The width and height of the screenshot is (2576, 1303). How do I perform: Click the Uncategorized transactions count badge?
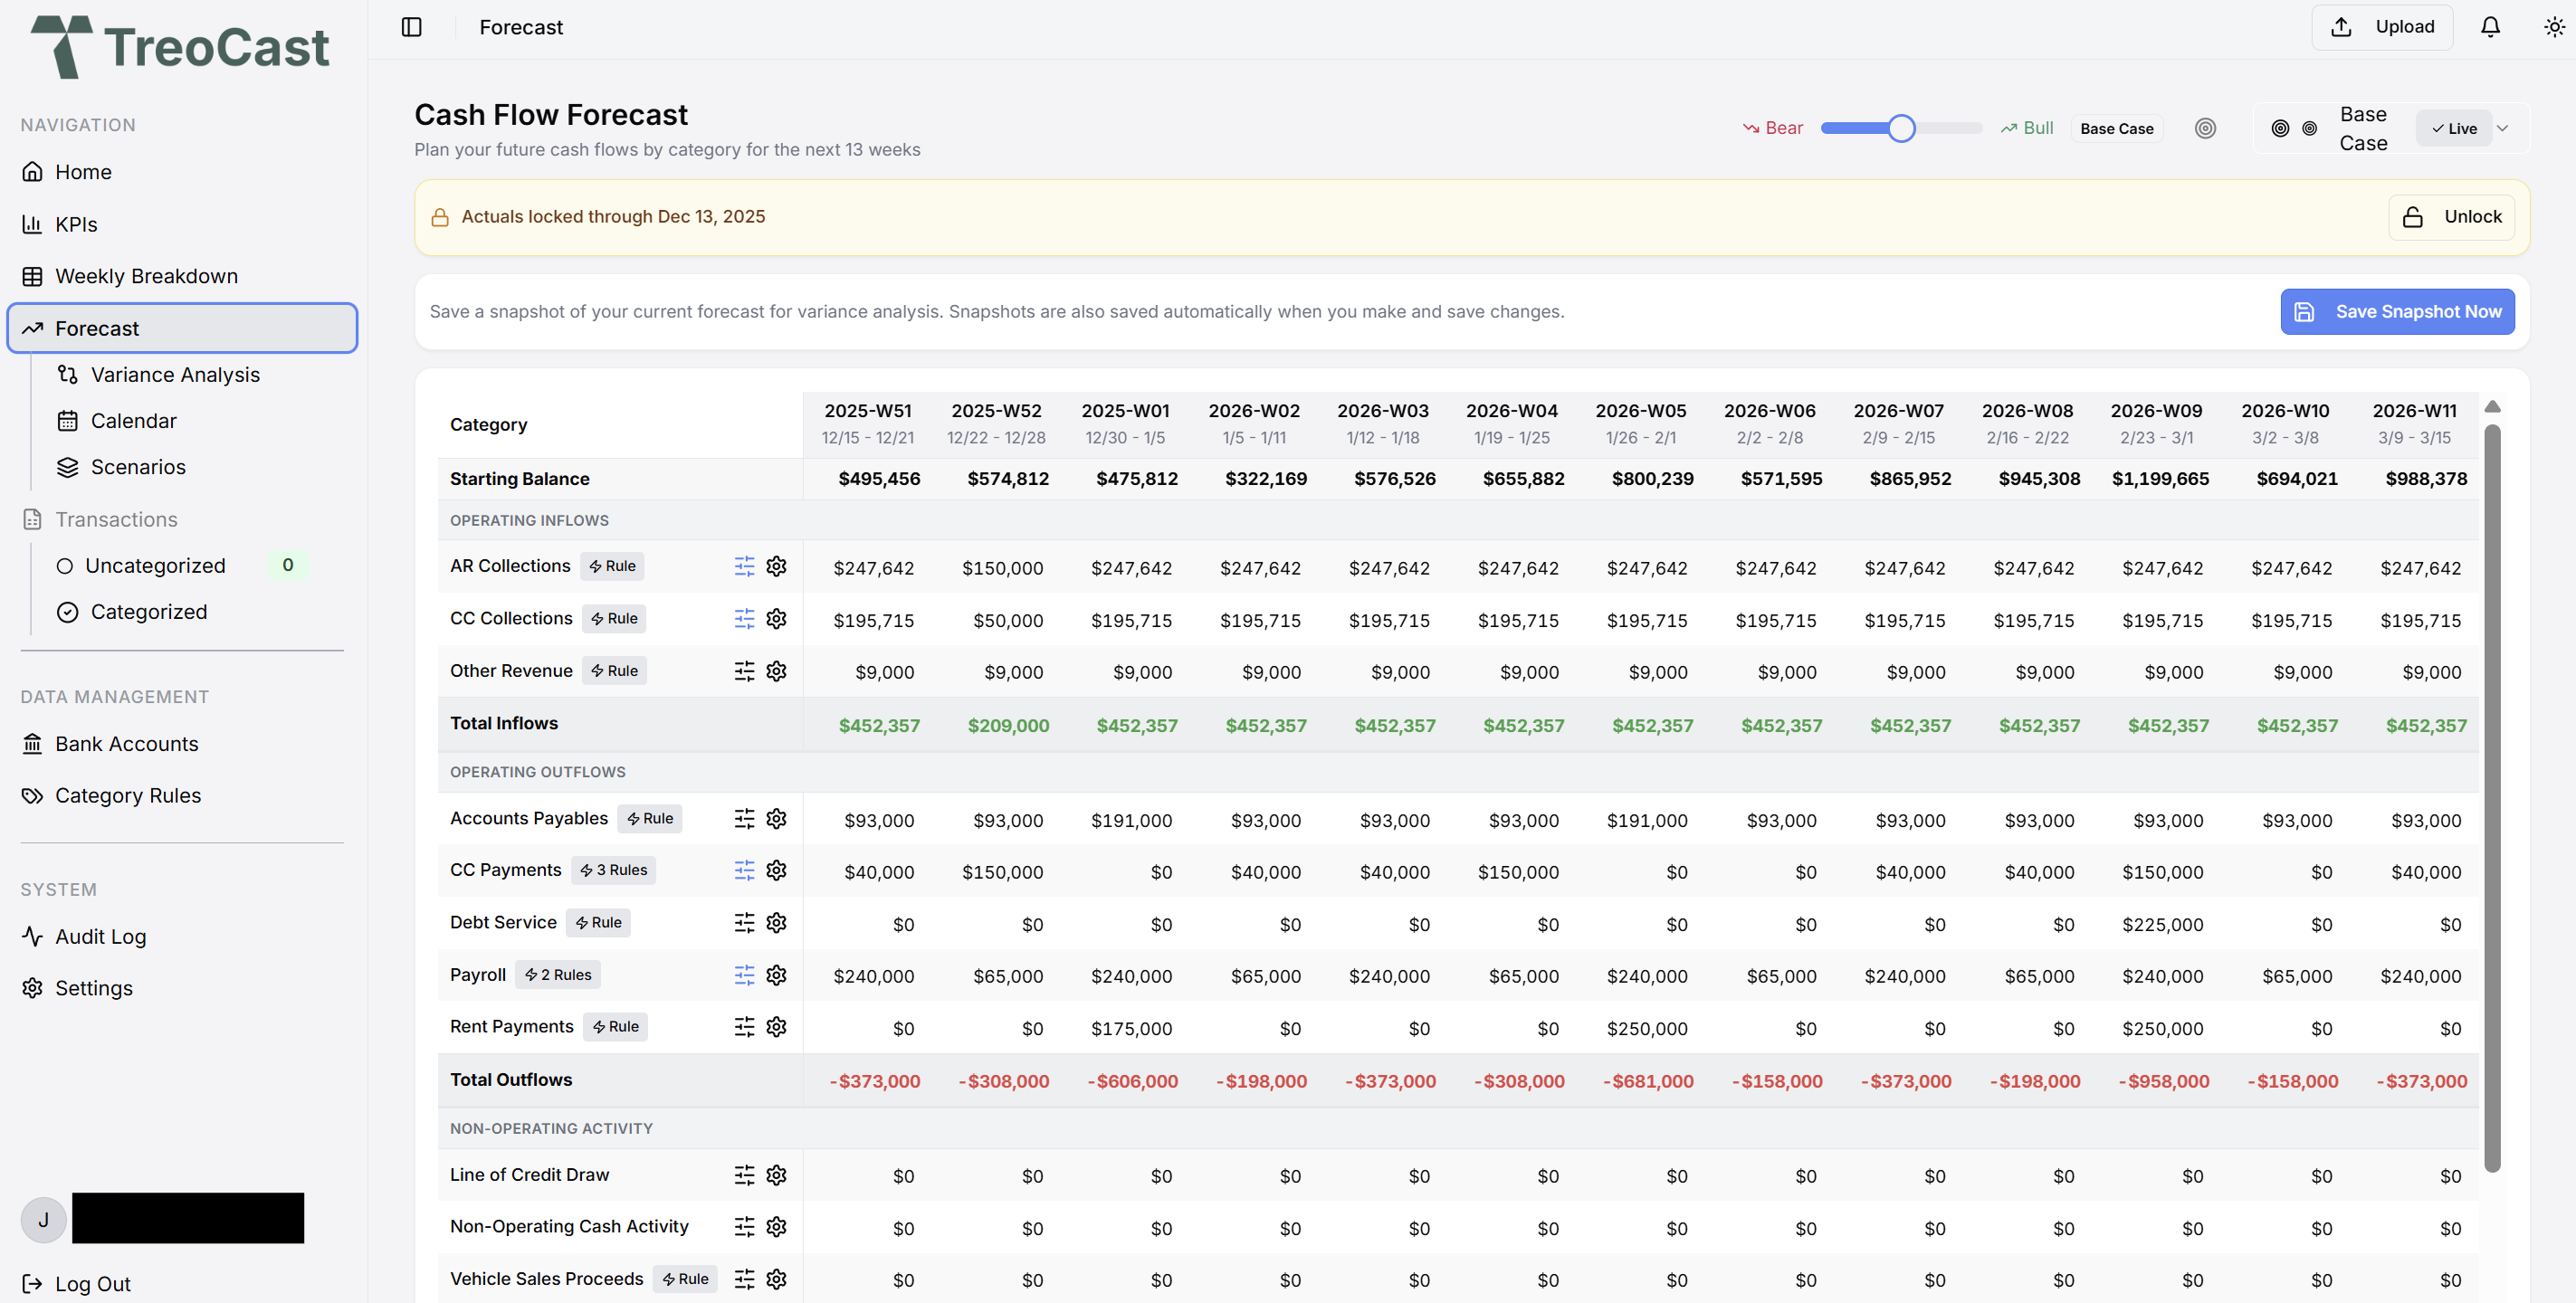pyautogui.click(x=287, y=564)
